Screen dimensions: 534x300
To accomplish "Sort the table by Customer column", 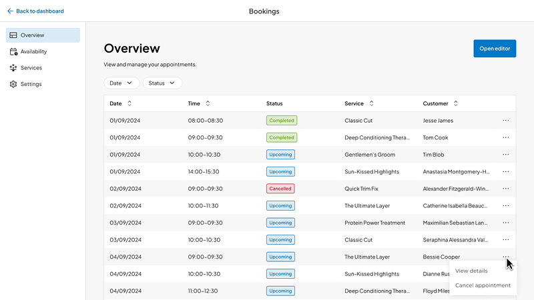I will pyautogui.click(x=456, y=103).
